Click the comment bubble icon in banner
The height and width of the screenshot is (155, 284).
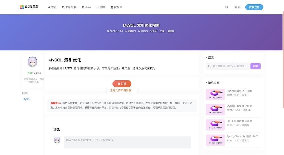click(x=139, y=31)
